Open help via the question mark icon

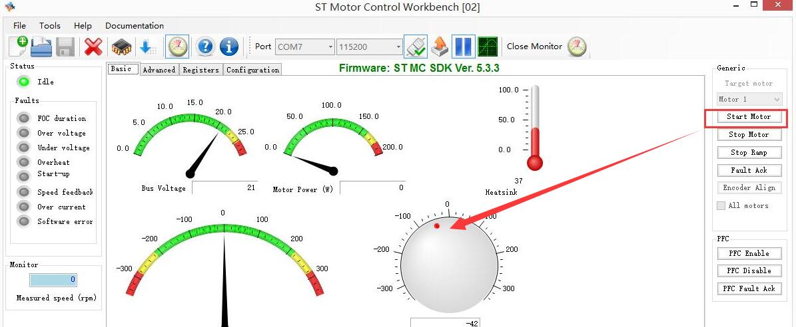coord(206,47)
